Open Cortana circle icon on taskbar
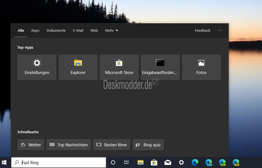This screenshot has width=262, height=168. [113, 162]
